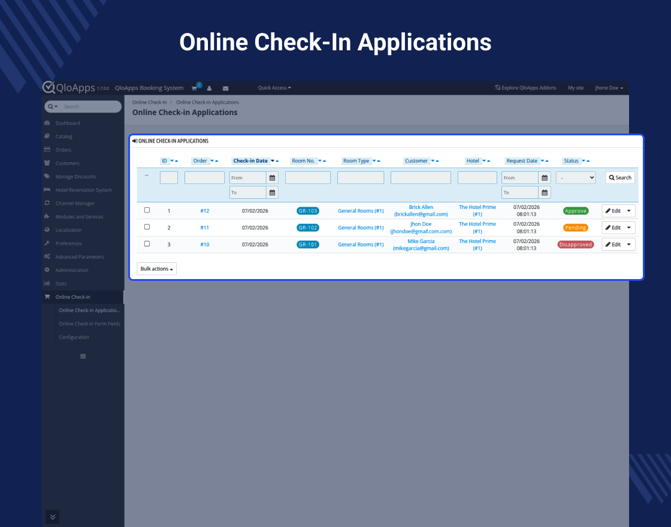
Task: Select checkbox for Mike Garcia row
Action: [x=147, y=244]
